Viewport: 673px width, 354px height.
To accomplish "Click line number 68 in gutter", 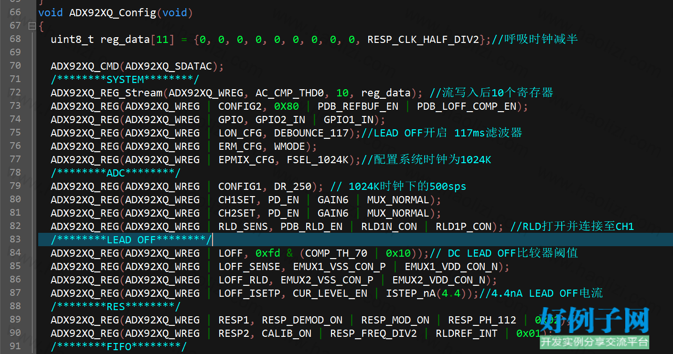I will (x=15, y=39).
